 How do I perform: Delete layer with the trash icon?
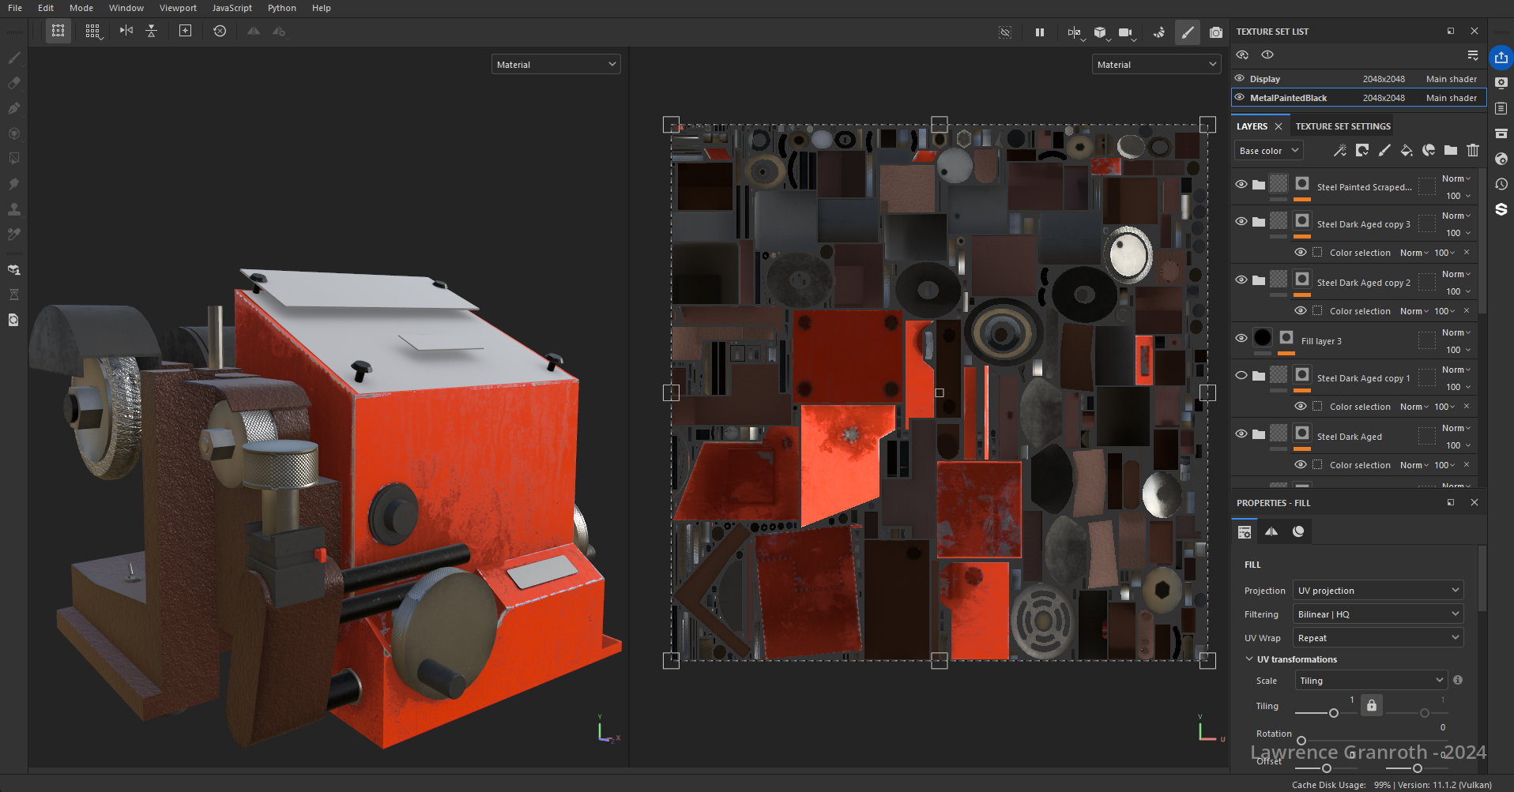point(1472,150)
